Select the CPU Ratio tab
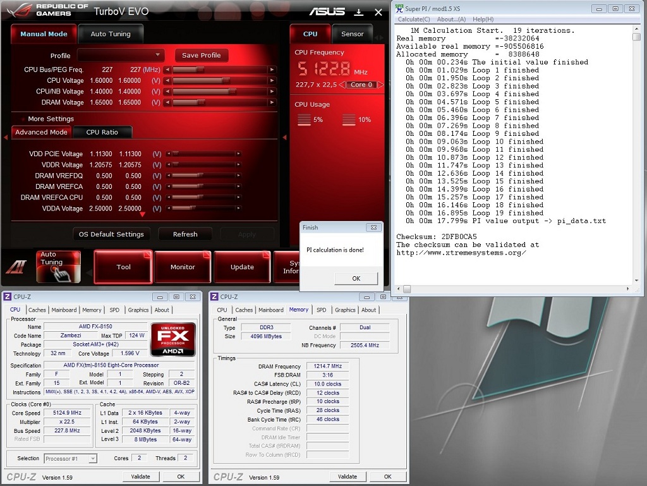Screen dimensions: 647x486 point(102,132)
